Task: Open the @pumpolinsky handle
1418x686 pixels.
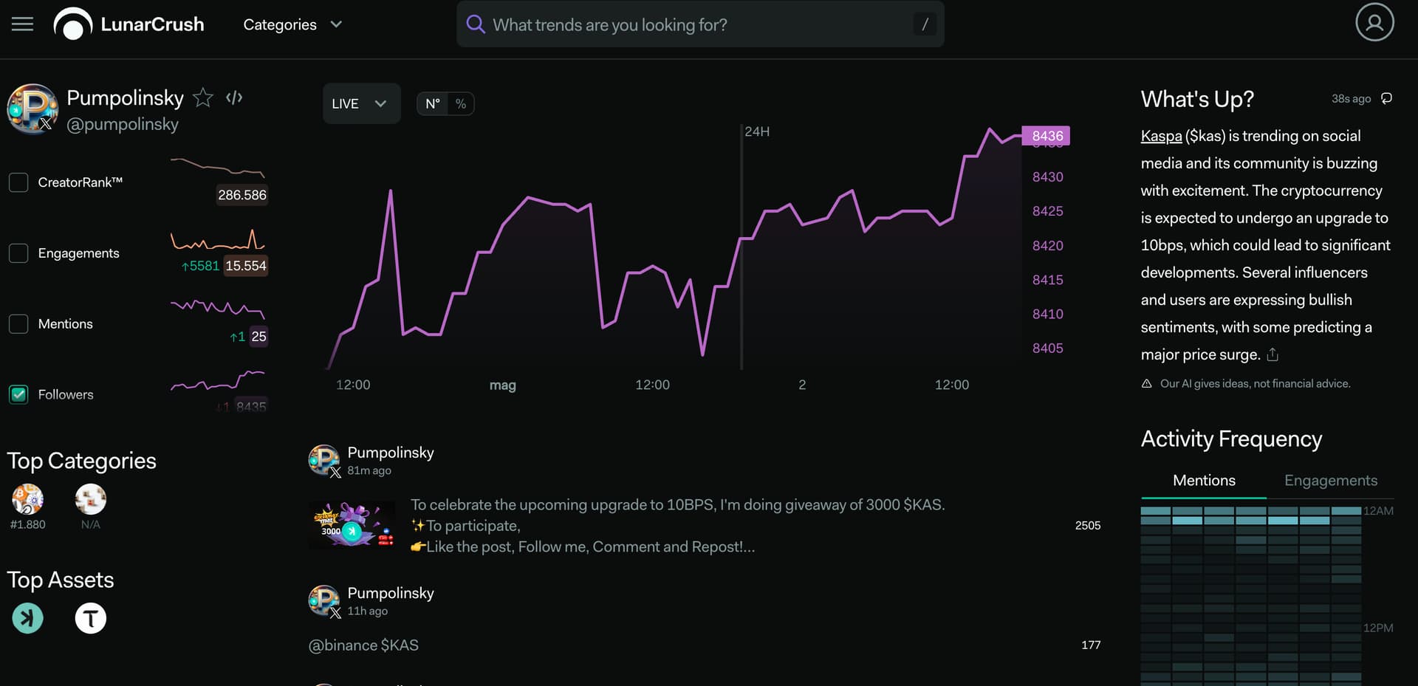Action: point(123,124)
